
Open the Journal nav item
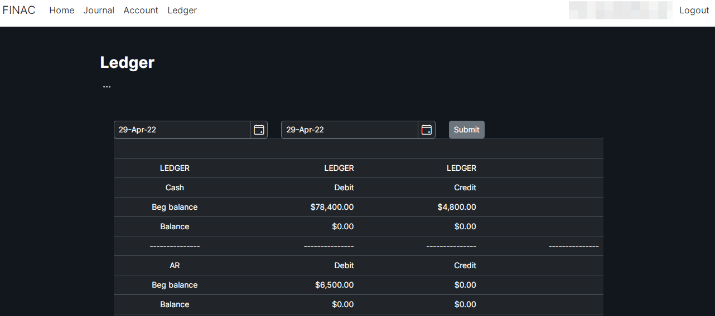tap(99, 11)
